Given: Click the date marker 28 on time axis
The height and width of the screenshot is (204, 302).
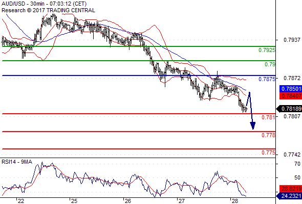Looking at the screenshot, I should (235, 201).
